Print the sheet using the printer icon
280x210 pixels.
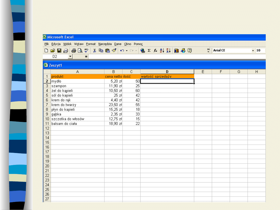click(74, 51)
